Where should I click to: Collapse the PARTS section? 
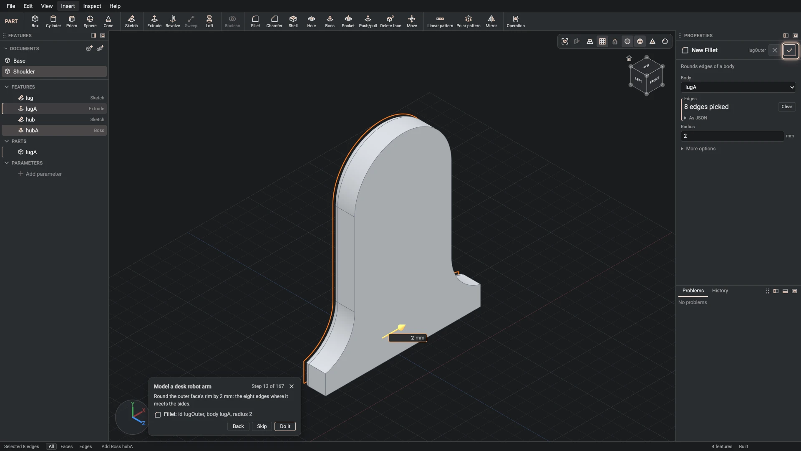[7, 141]
